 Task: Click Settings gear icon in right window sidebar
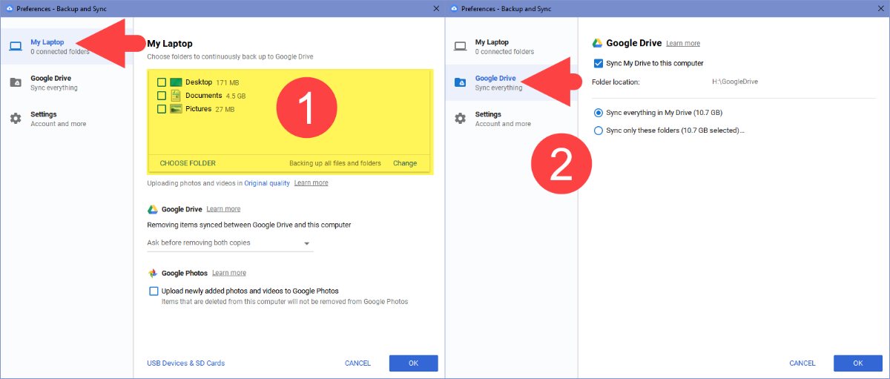click(460, 119)
